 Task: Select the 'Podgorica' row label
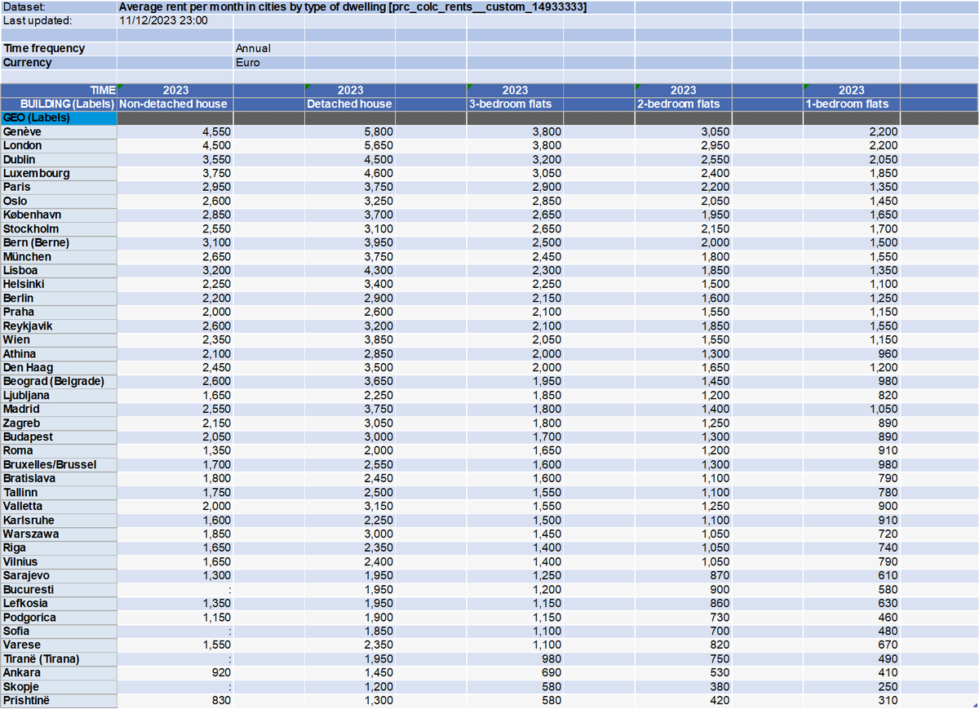(x=59, y=617)
